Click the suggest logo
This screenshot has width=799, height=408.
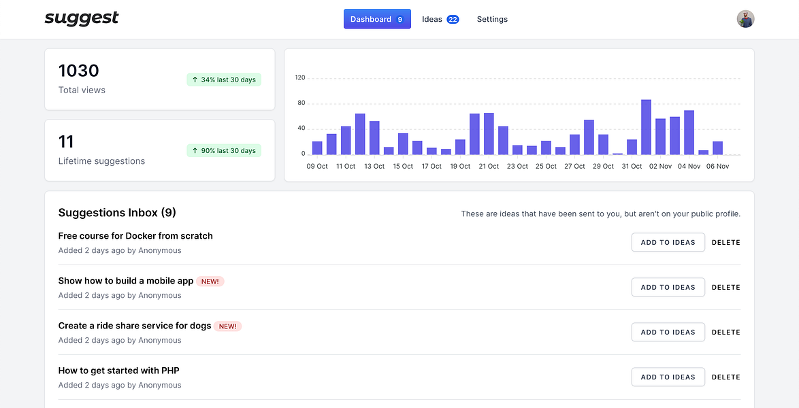tap(82, 19)
